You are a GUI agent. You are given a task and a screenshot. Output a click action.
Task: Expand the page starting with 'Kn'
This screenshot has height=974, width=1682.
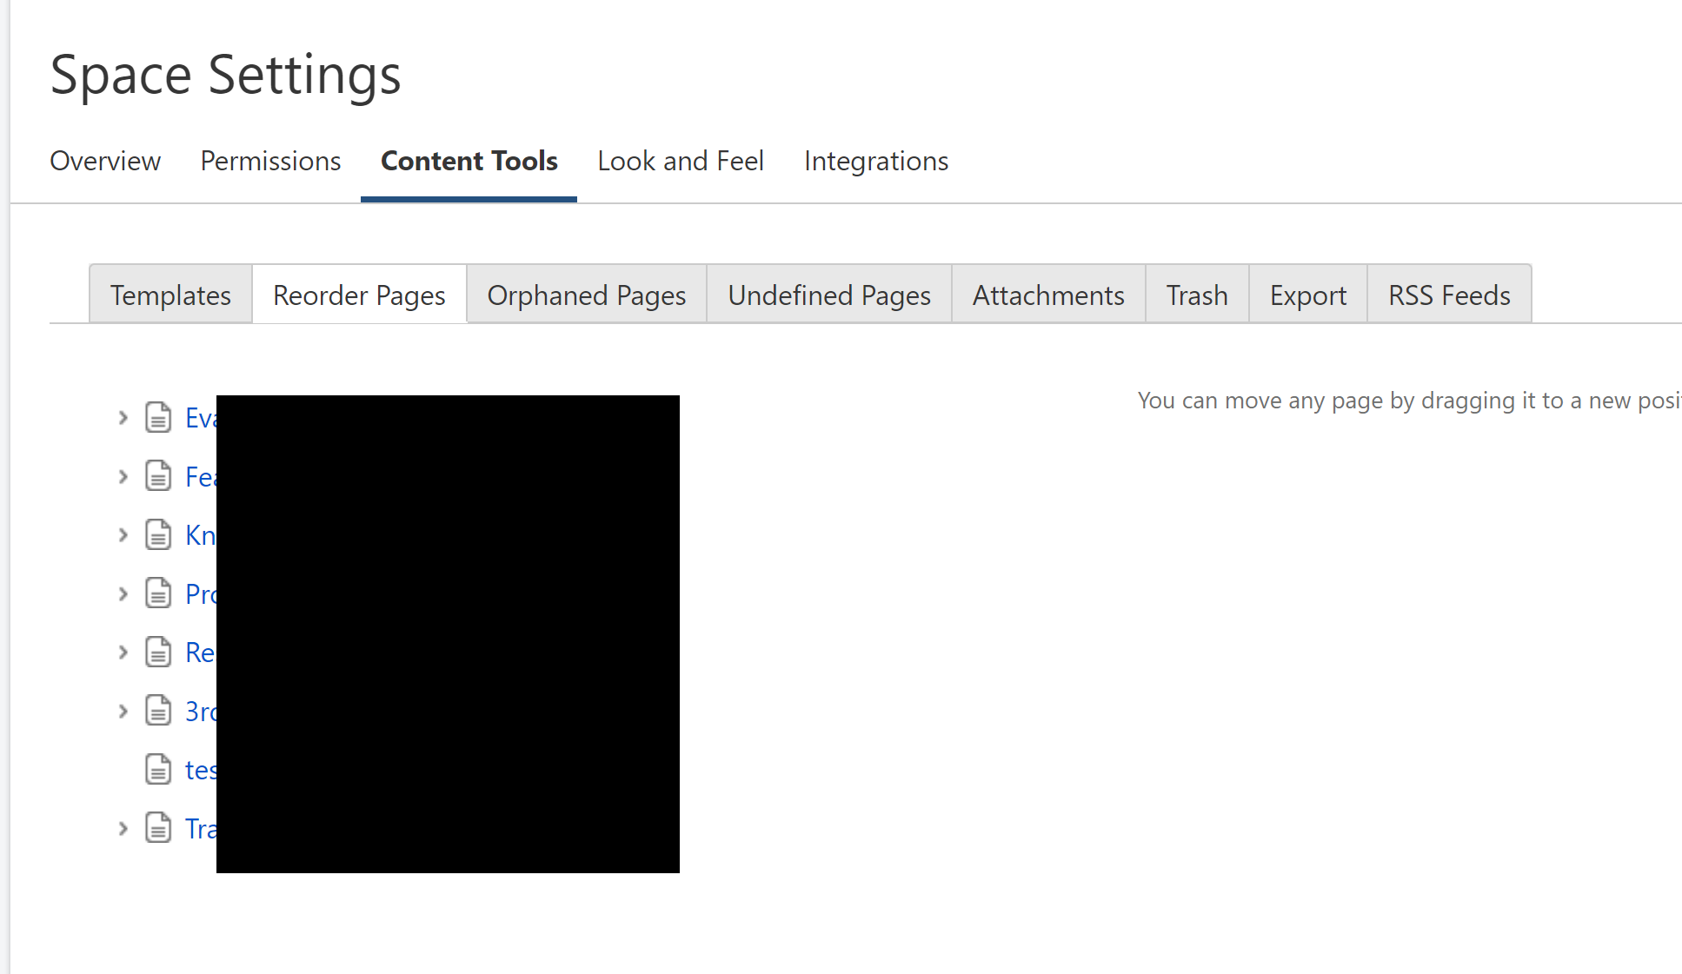click(x=123, y=535)
